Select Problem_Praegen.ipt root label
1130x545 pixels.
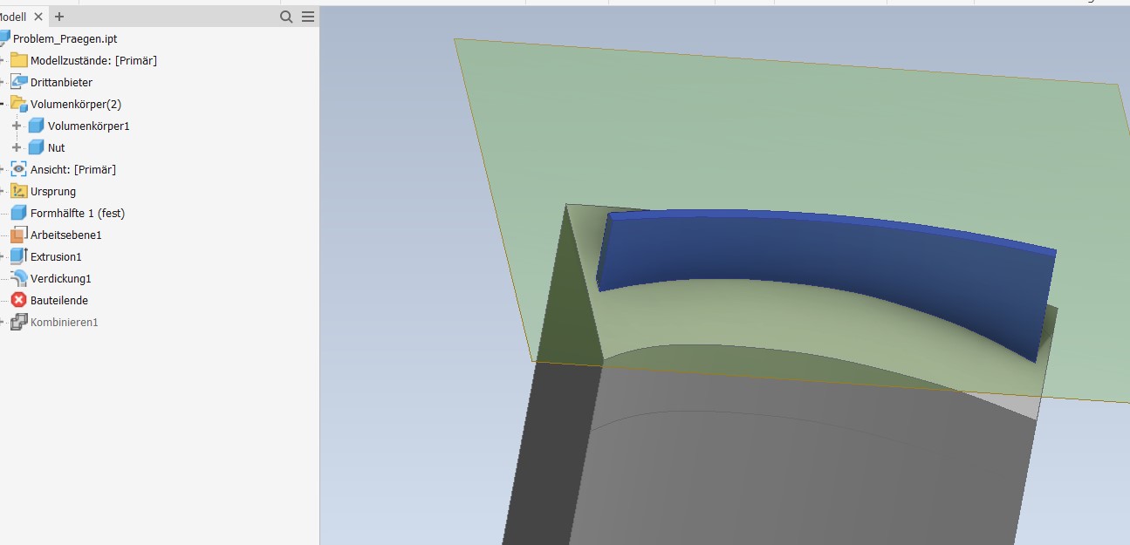(65, 38)
